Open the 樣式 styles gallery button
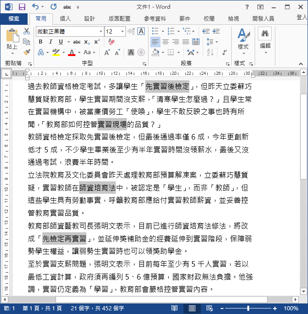 pyautogui.click(x=244, y=41)
